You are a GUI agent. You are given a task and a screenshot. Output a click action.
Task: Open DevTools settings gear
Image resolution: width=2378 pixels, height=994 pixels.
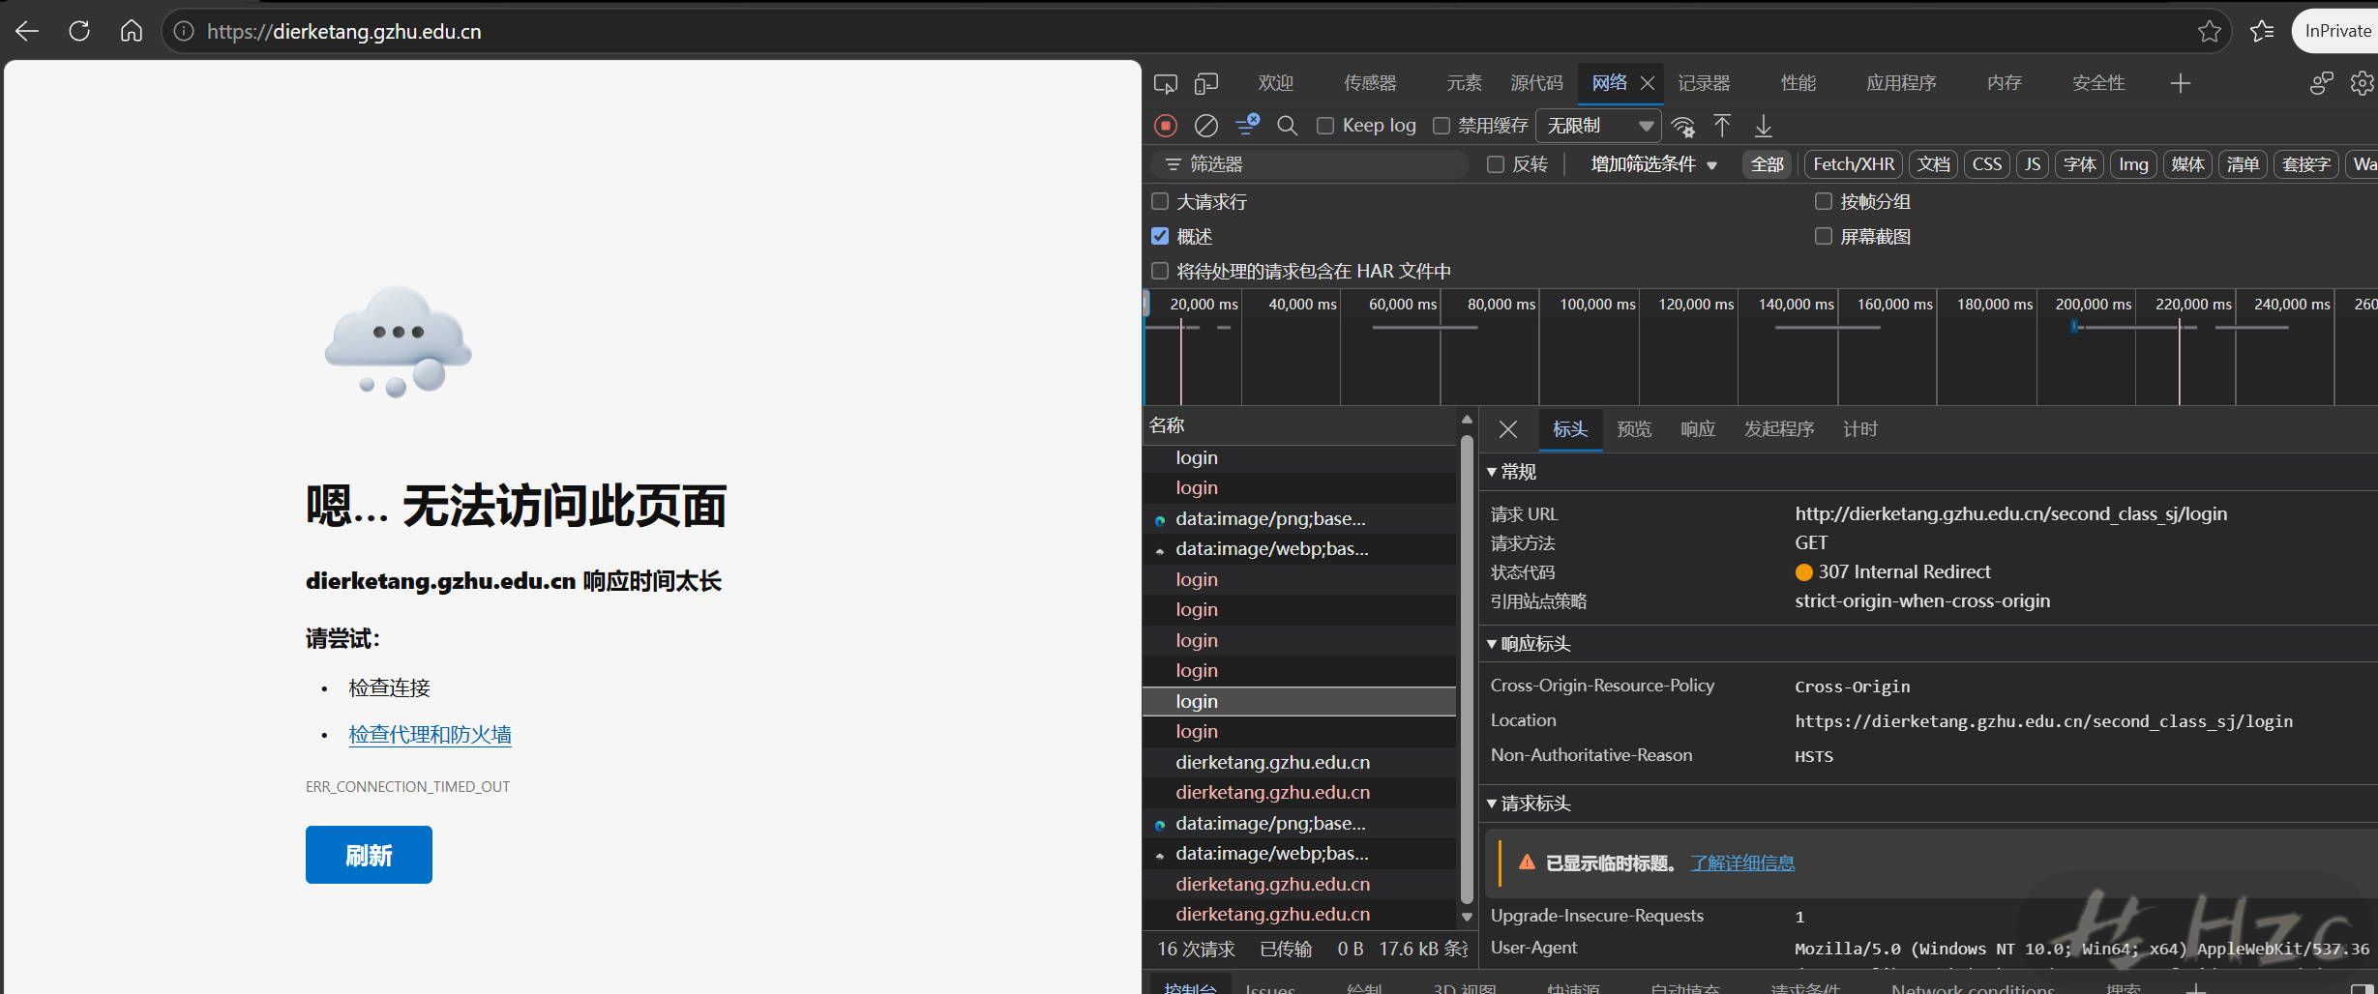point(2363,83)
